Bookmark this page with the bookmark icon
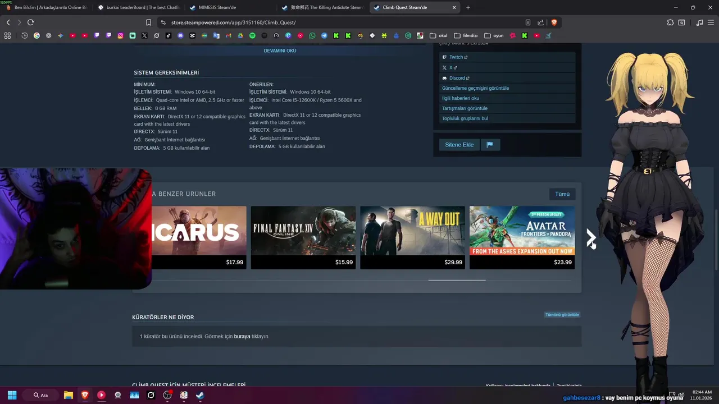The width and height of the screenshot is (719, 404). point(148,22)
